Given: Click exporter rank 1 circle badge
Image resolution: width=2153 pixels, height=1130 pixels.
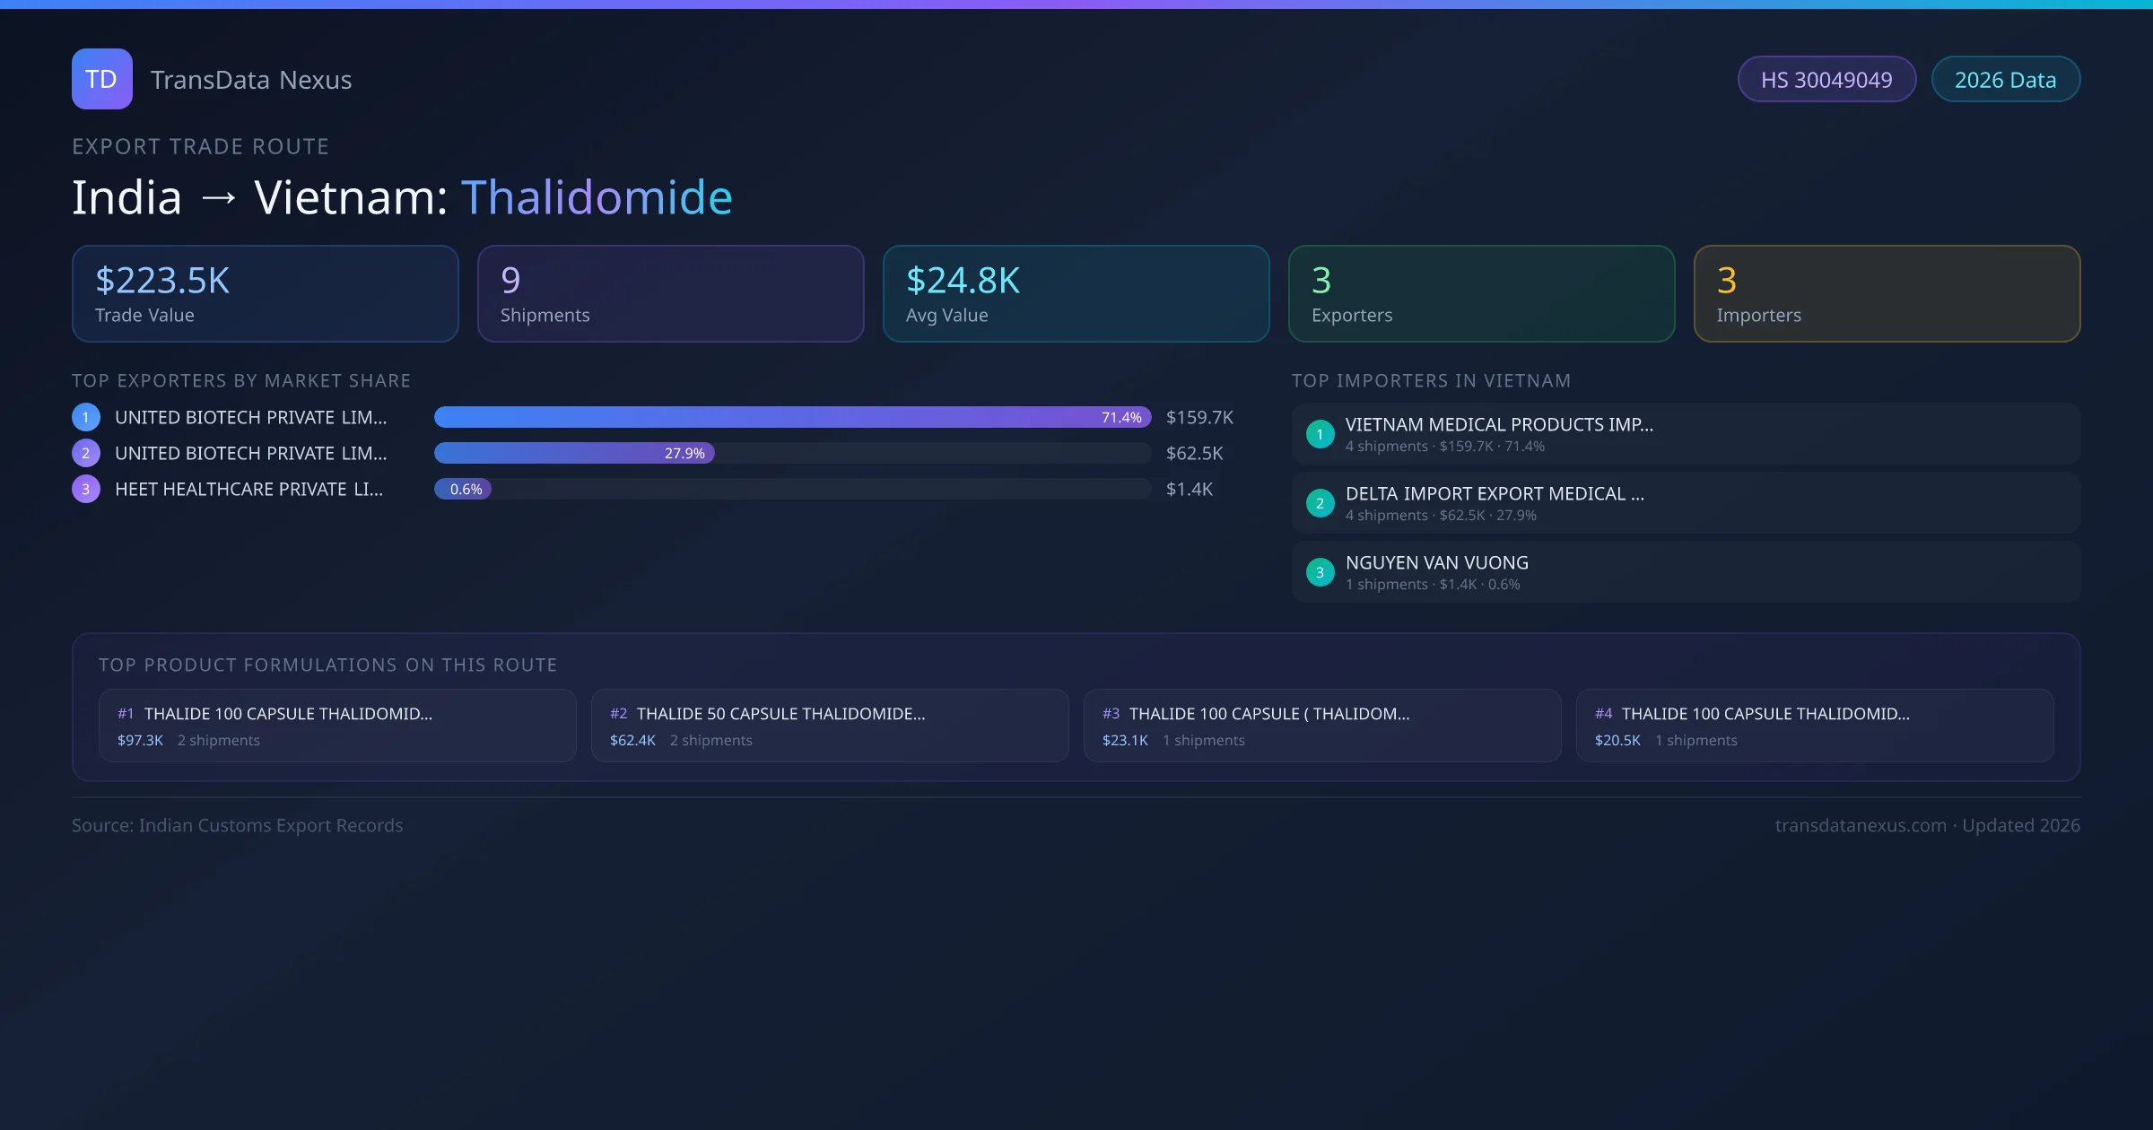Looking at the screenshot, I should pos(86,417).
